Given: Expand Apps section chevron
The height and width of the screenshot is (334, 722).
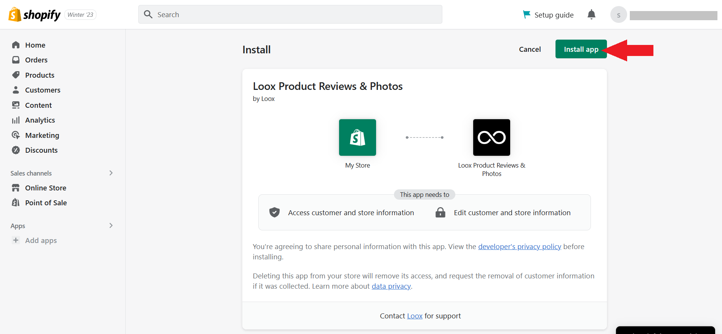Looking at the screenshot, I should pyautogui.click(x=111, y=225).
